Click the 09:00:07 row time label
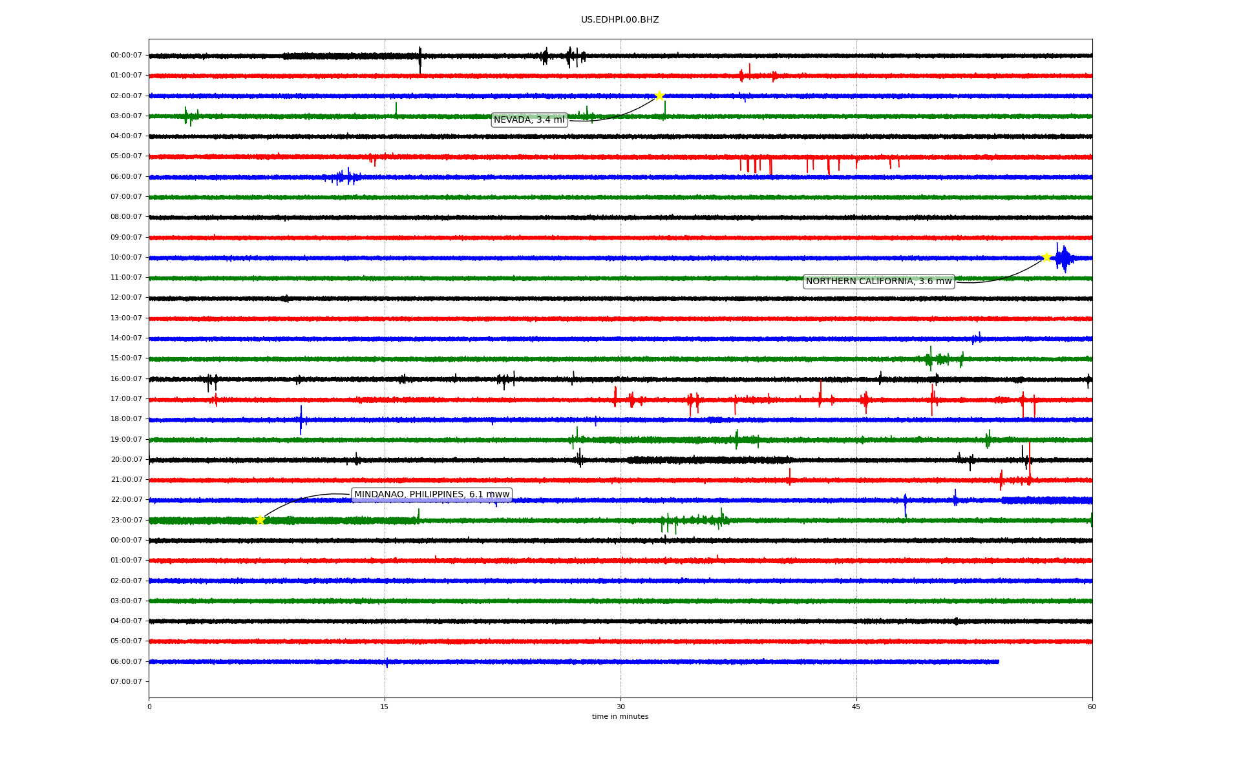The height and width of the screenshot is (775, 1241). pos(126,238)
